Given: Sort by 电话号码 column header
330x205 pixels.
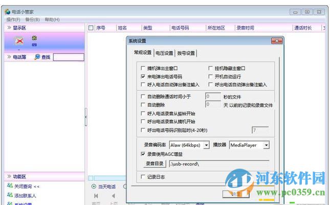Looking at the screenshot, I should 180,28.
